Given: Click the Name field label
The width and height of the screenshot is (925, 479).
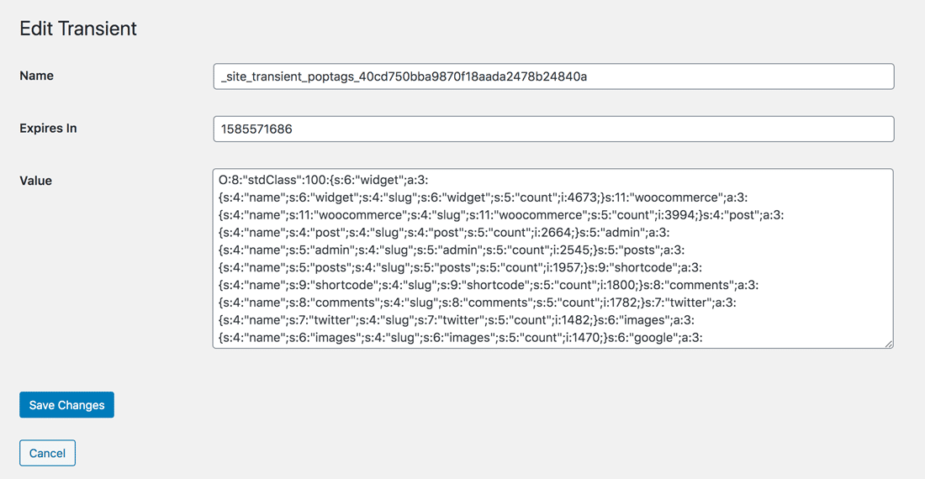Looking at the screenshot, I should tap(36, 76).
